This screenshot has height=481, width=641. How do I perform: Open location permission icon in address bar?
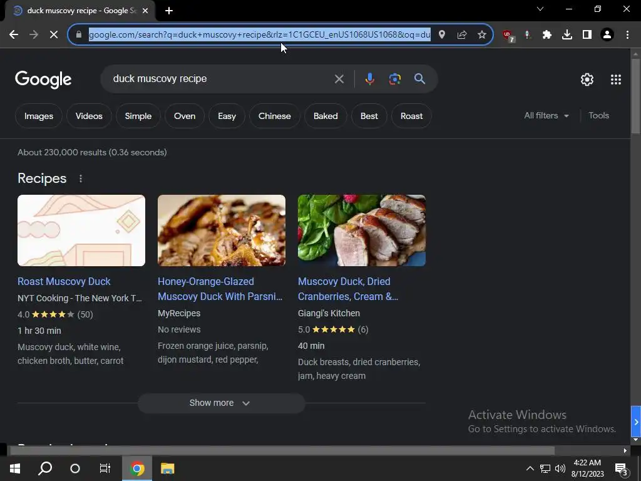(x=442, y=35)
